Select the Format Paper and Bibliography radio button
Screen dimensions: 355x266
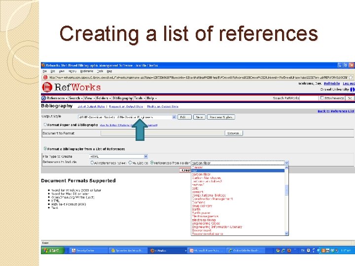click(45, 125)
